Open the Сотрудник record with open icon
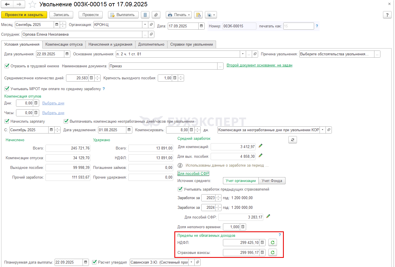Screen dimensions: 395x267 pos(151,34)
